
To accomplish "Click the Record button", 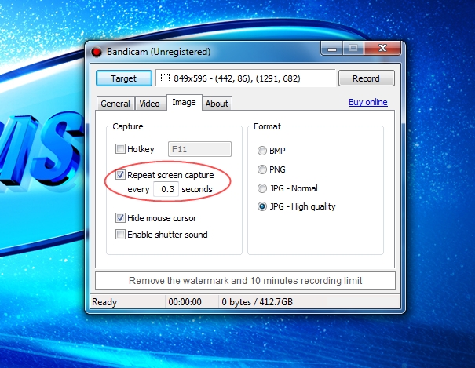I will (x=366, y=78).
